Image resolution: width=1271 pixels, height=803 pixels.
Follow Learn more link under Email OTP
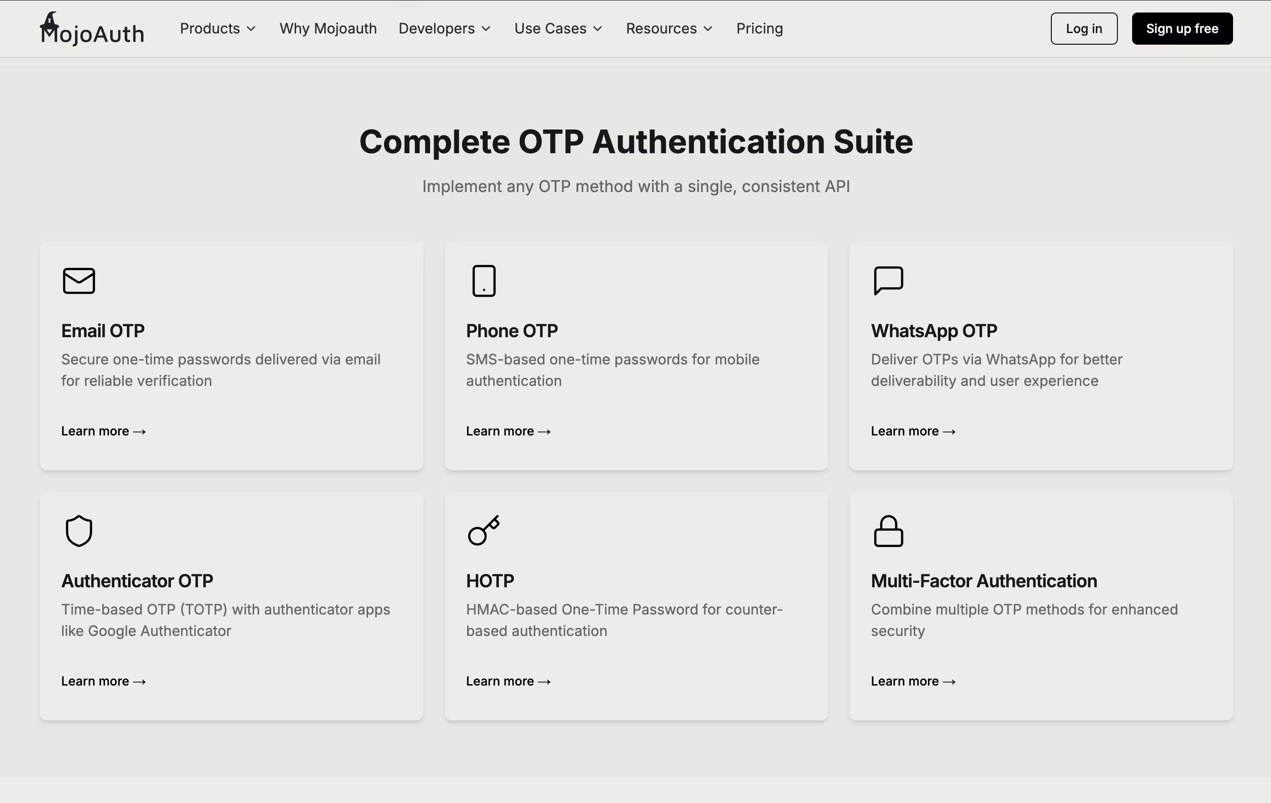point(104,431)
